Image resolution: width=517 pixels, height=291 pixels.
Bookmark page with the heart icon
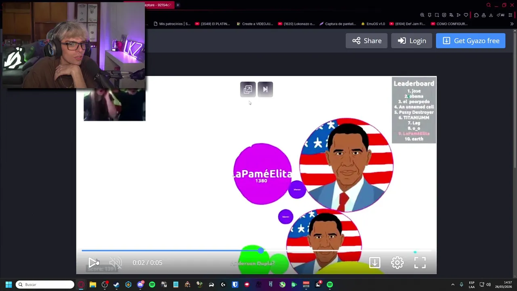tap(466, 15)
